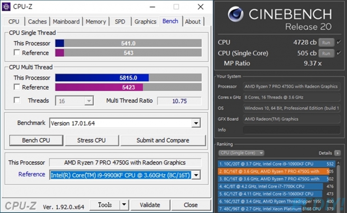Enable Reference checkbox under CPU Single Thread
Image resolution: width=347 pixels, height=213 pixels.
[17, 52]
